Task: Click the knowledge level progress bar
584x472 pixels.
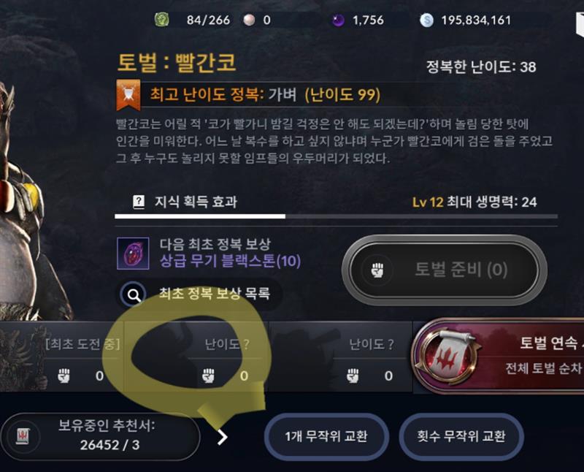Action: 336,216
